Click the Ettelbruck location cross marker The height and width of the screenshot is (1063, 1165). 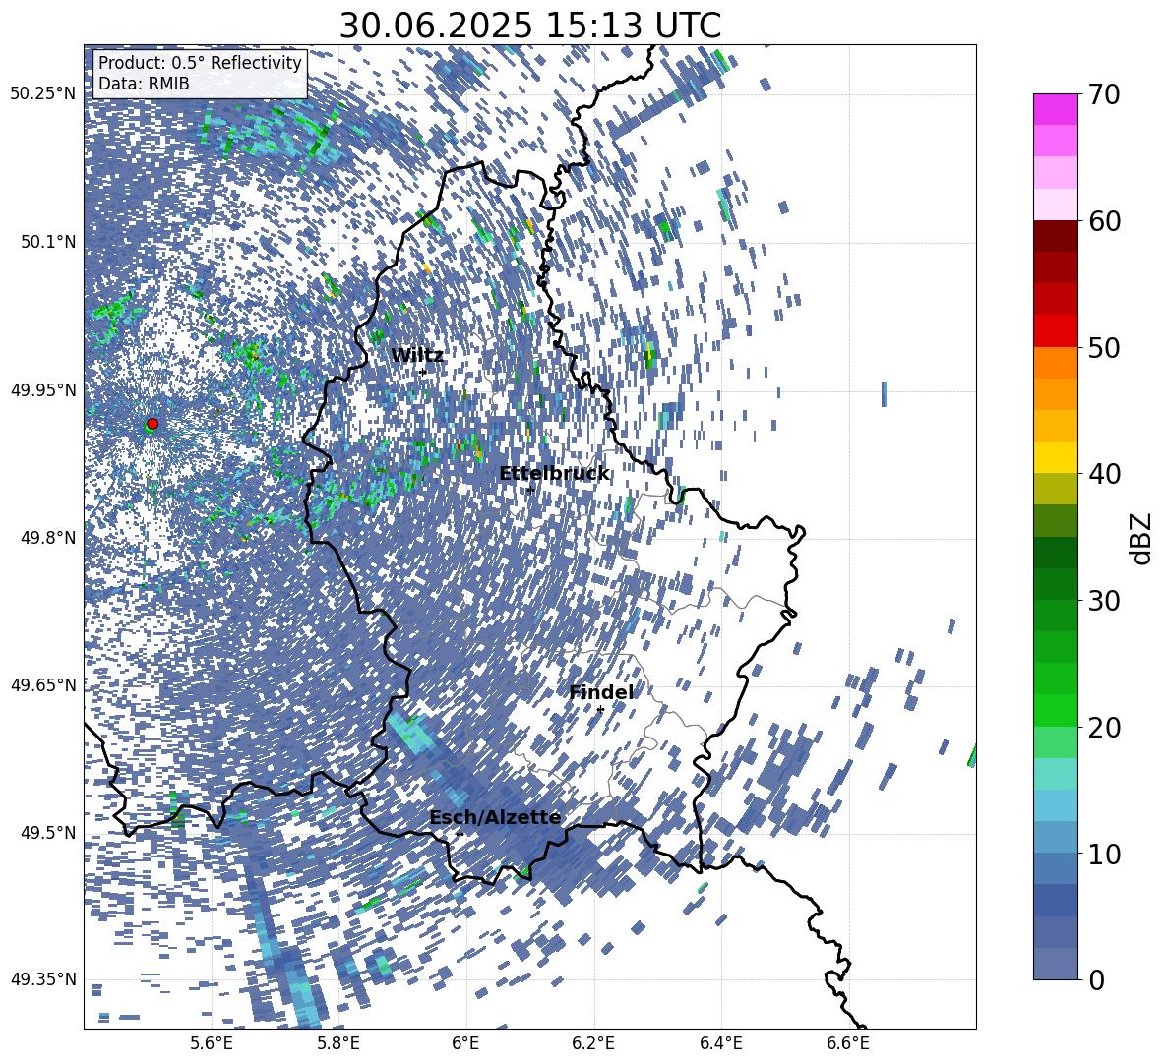pos(530,490)
